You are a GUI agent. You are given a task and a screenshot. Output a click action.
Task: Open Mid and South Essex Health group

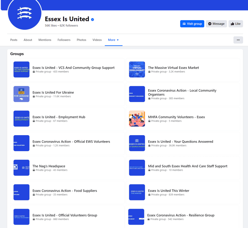(188, 166)
